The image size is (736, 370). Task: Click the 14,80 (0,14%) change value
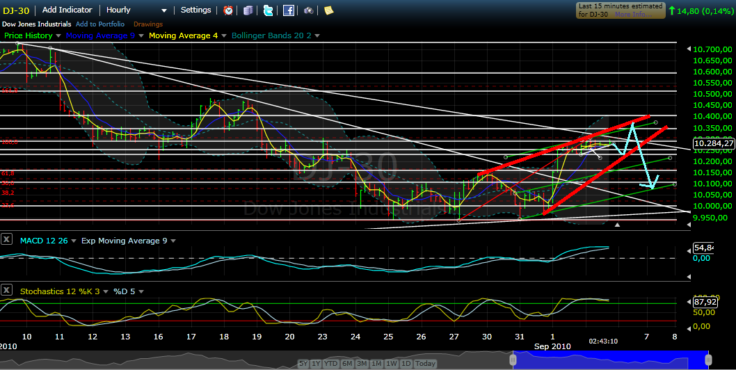point(705,11)
